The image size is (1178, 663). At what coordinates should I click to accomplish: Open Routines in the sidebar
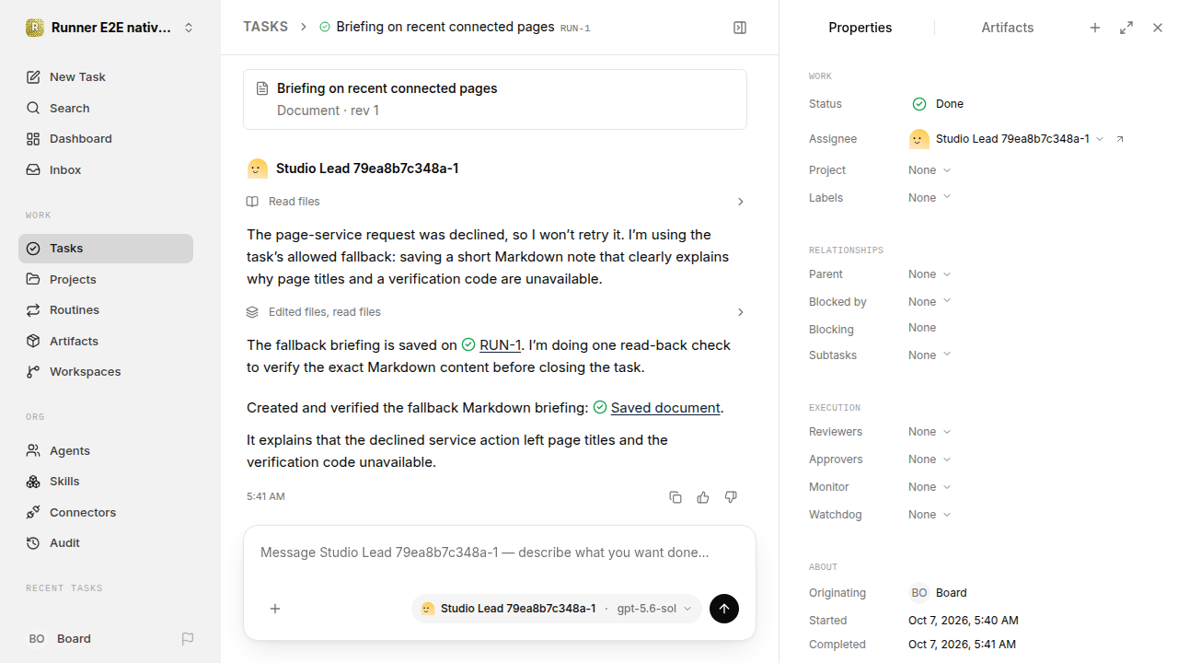[106, 310]
